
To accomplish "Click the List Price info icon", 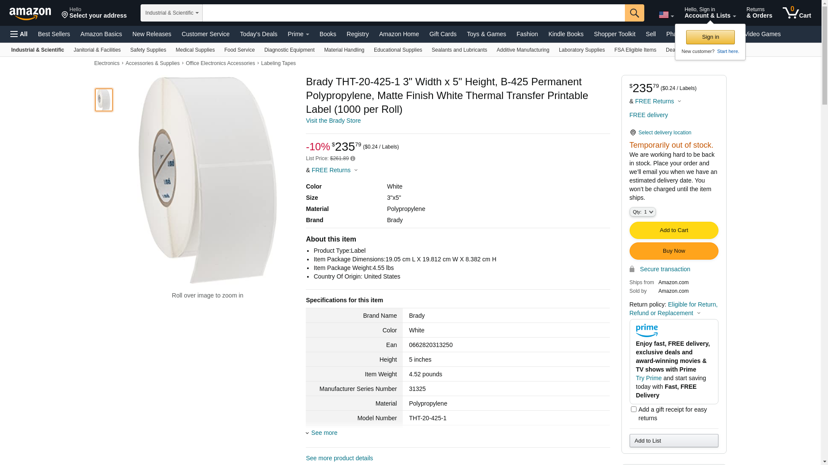I will 353,158.
